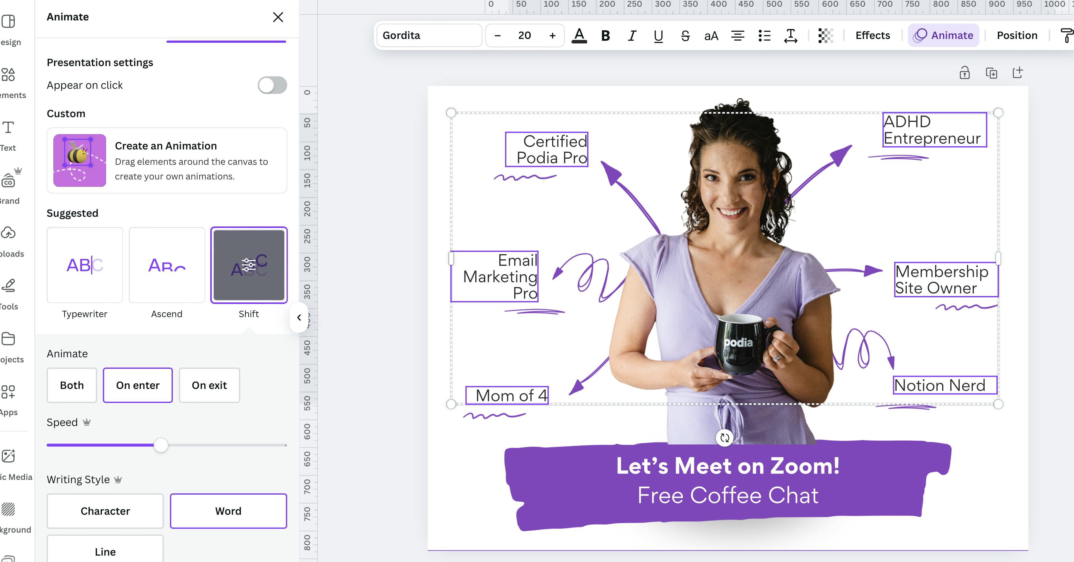
Task: Click the lock element icon
Action: pyautogui.click(x=964, y=73)
